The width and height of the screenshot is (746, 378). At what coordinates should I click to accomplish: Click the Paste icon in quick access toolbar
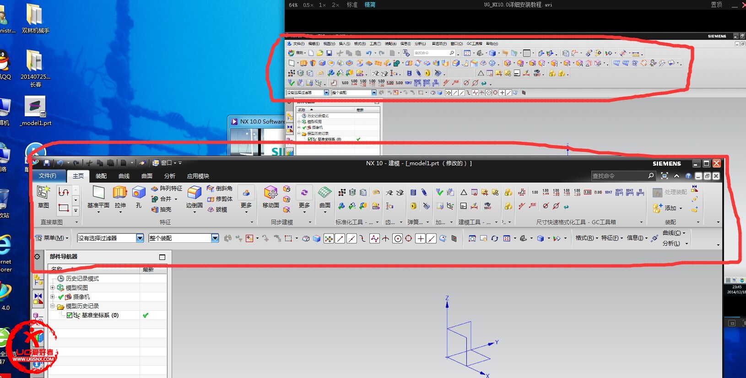[x=110, y=163]
